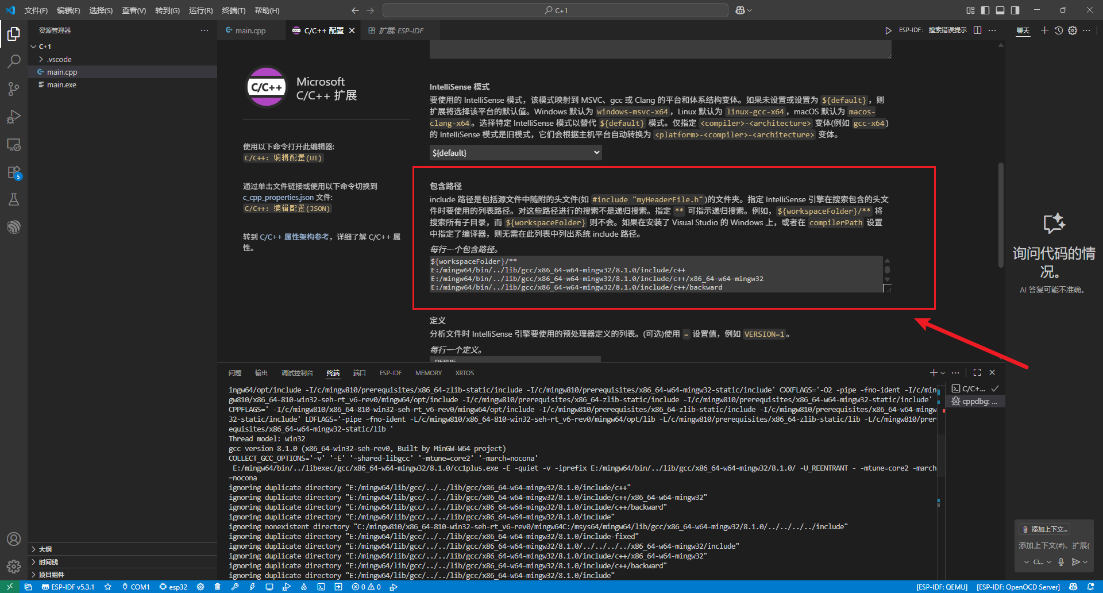Screen dimensions: 1103x593
Task: Click the wrench build icon in status bar
Action: pos(235,587)
